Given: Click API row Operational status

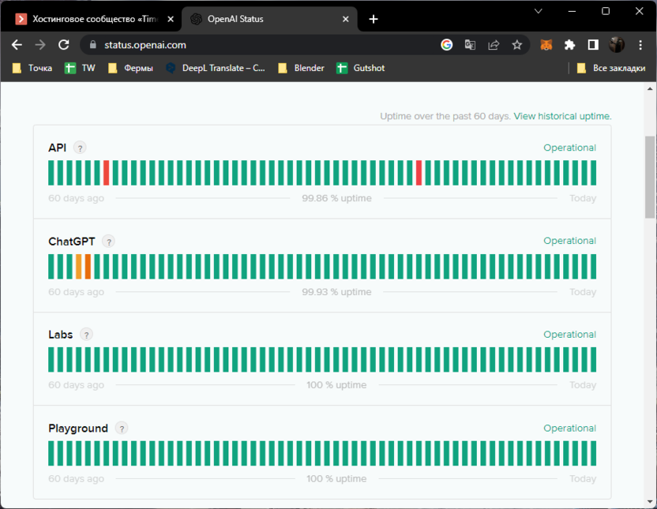Looking at the screenshot, I should coord(569,148).
